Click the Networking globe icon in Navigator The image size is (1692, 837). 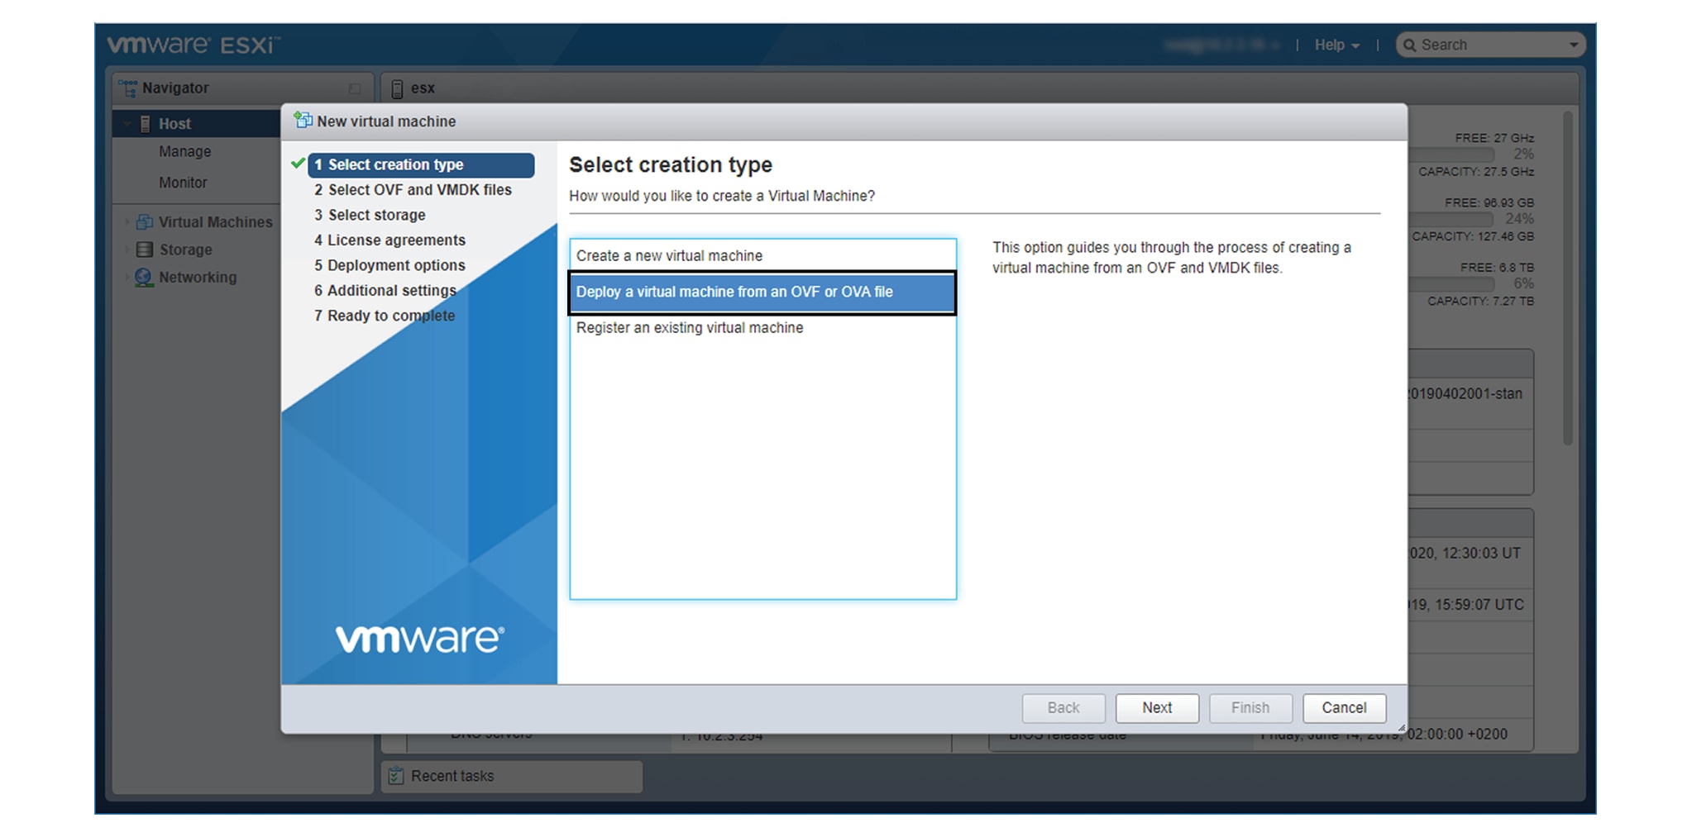click(x=144, y=278)
